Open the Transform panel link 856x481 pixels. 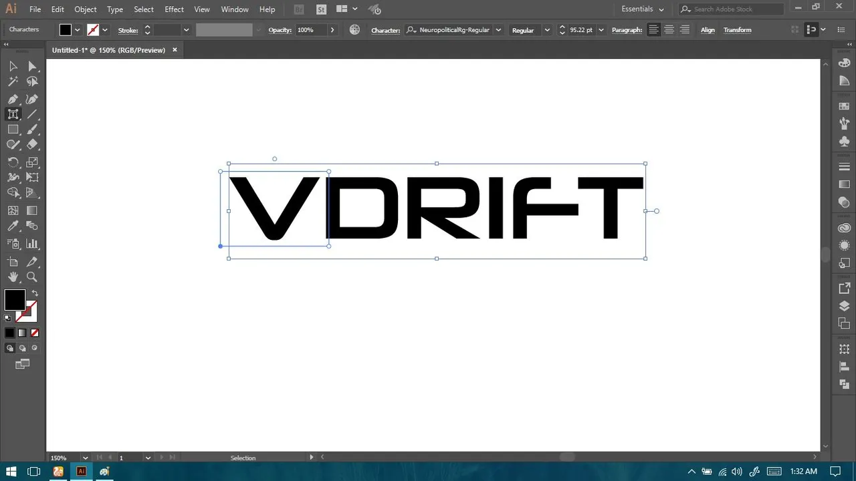[738, 30]
